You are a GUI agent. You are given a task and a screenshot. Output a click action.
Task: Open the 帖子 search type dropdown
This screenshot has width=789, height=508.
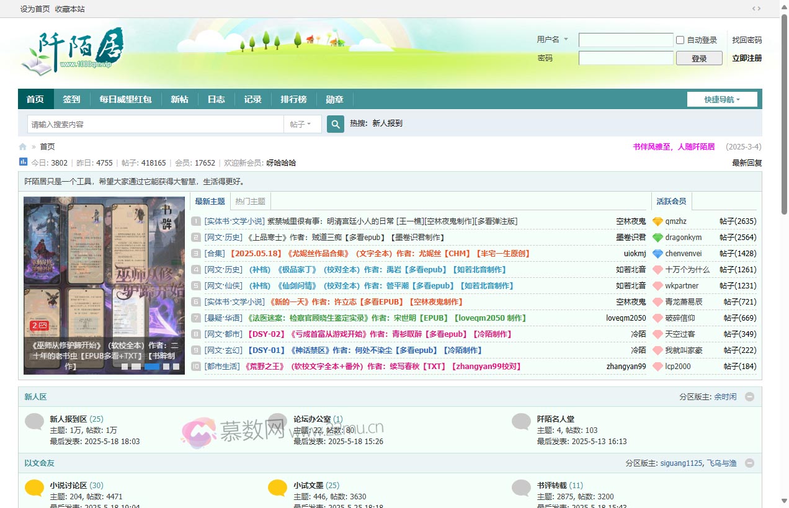pos(303,124)
